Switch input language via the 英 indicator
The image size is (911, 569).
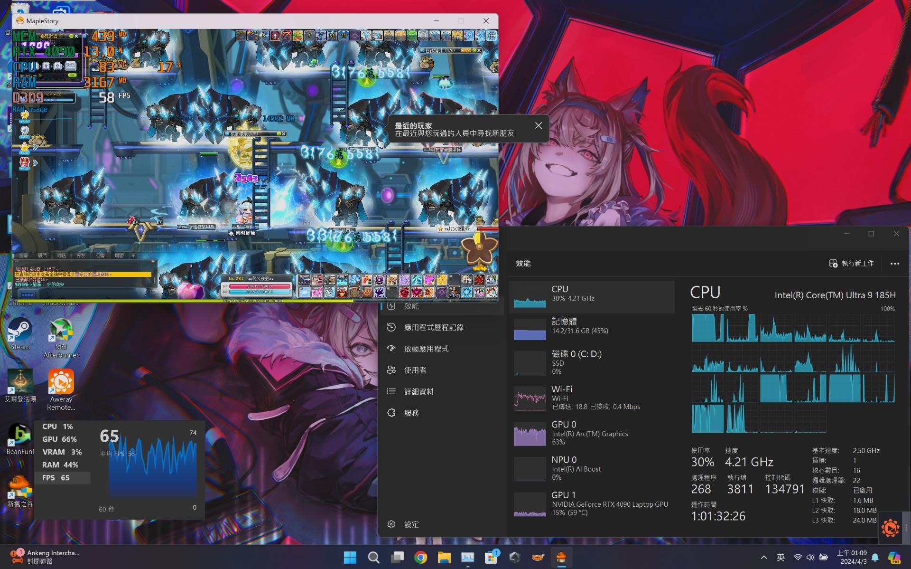tap(781, 557)
